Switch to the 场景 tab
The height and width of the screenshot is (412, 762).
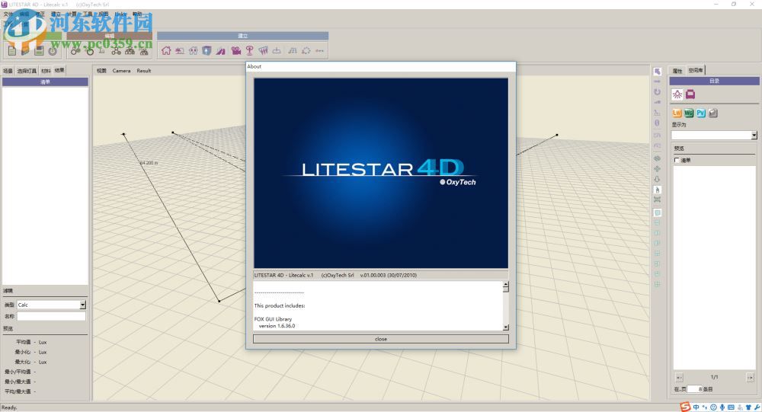point(8,71)
